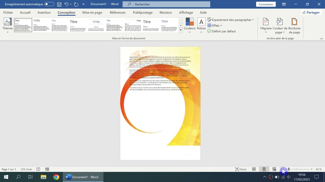Open Chrome from the taskbar
The image size is (325, 182).
coord(56,177)
